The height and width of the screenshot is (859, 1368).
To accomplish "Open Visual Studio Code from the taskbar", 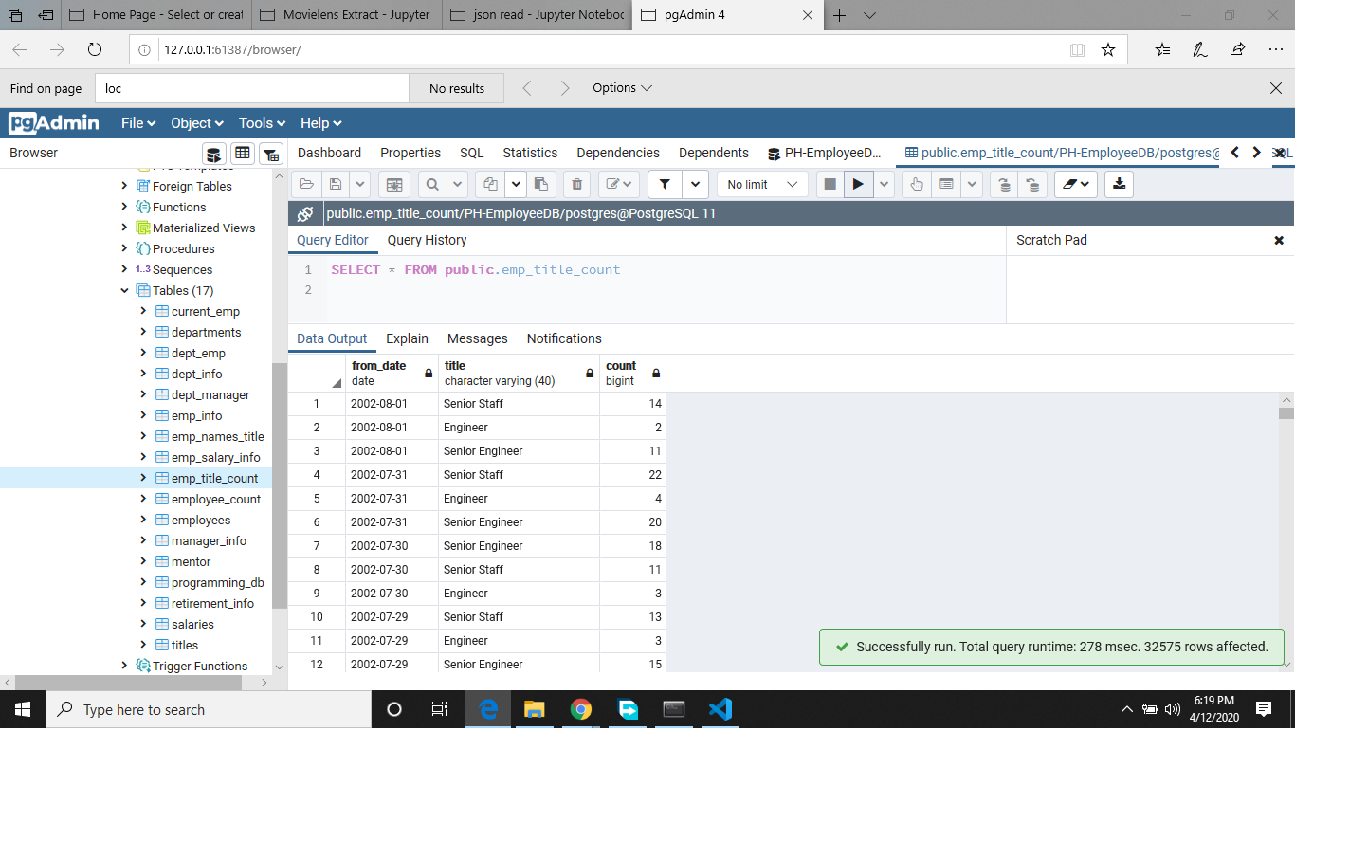I will tap(720, 709).
